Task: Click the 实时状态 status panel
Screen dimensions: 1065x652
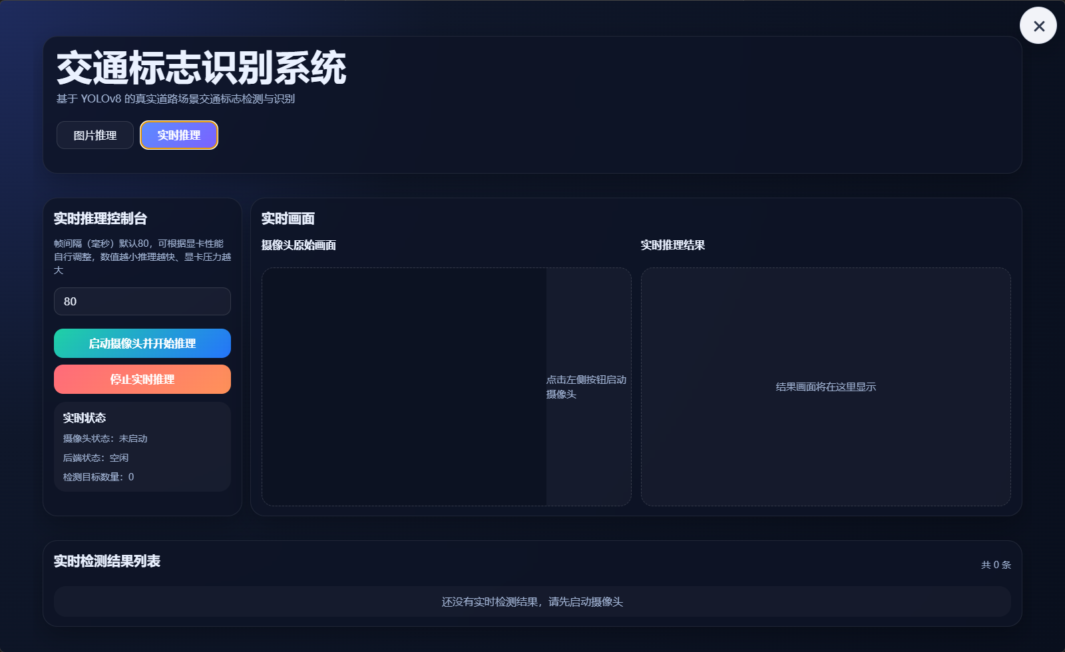Action: tap(142, 446)
